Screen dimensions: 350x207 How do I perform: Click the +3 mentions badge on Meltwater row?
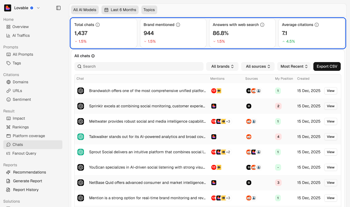click(x=228, y=121)
